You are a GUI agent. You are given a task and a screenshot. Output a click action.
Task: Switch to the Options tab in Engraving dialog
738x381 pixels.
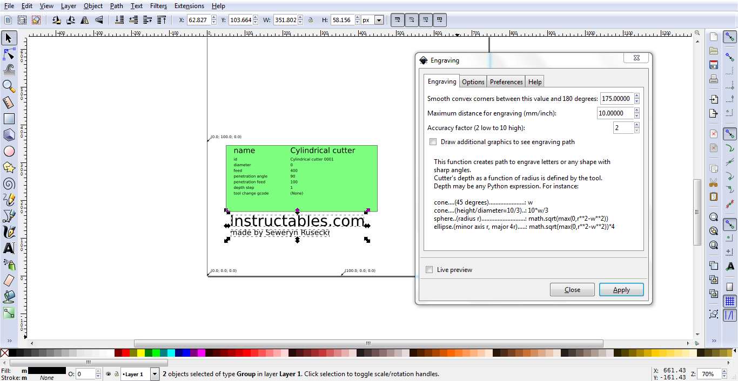(473, 81)
